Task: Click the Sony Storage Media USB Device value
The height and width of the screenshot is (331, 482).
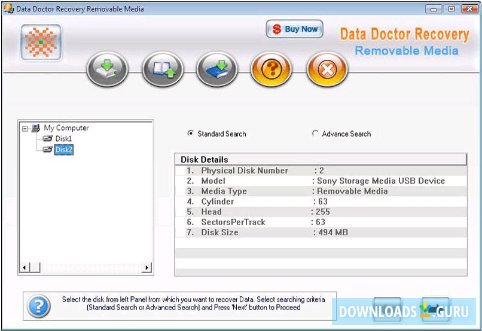Action: click(x=381, y=181)
